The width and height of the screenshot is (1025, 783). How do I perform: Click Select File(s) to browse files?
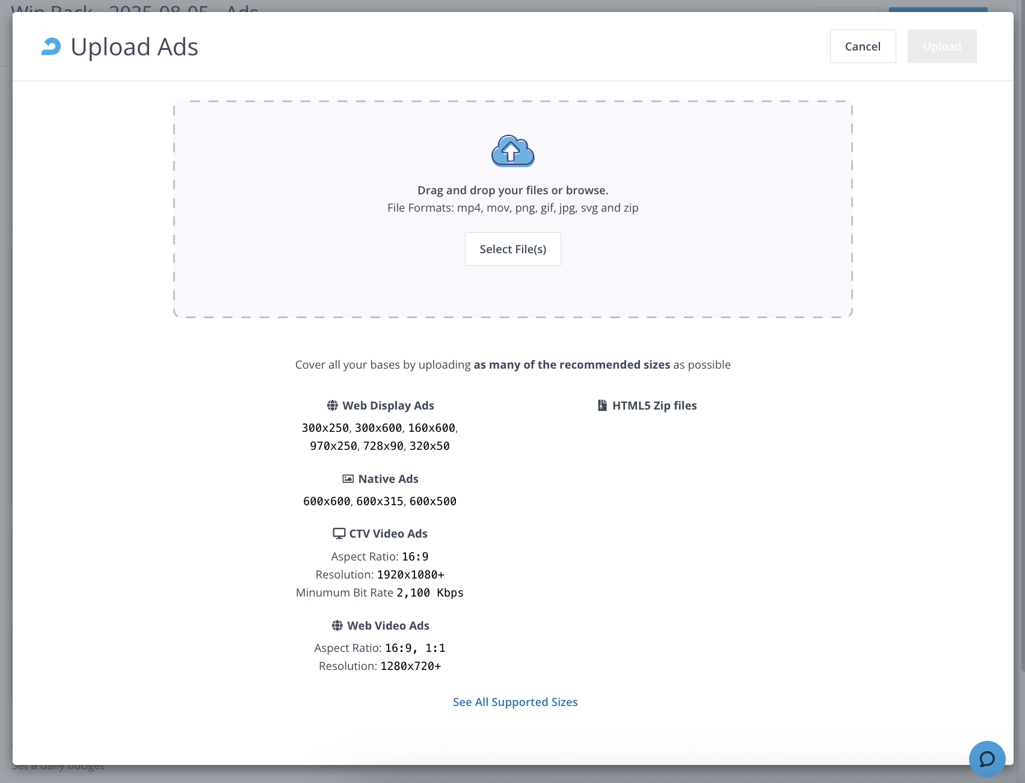click(512, 249)
